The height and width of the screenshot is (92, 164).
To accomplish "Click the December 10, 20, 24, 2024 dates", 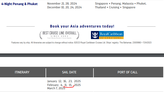I will [64, 7].
